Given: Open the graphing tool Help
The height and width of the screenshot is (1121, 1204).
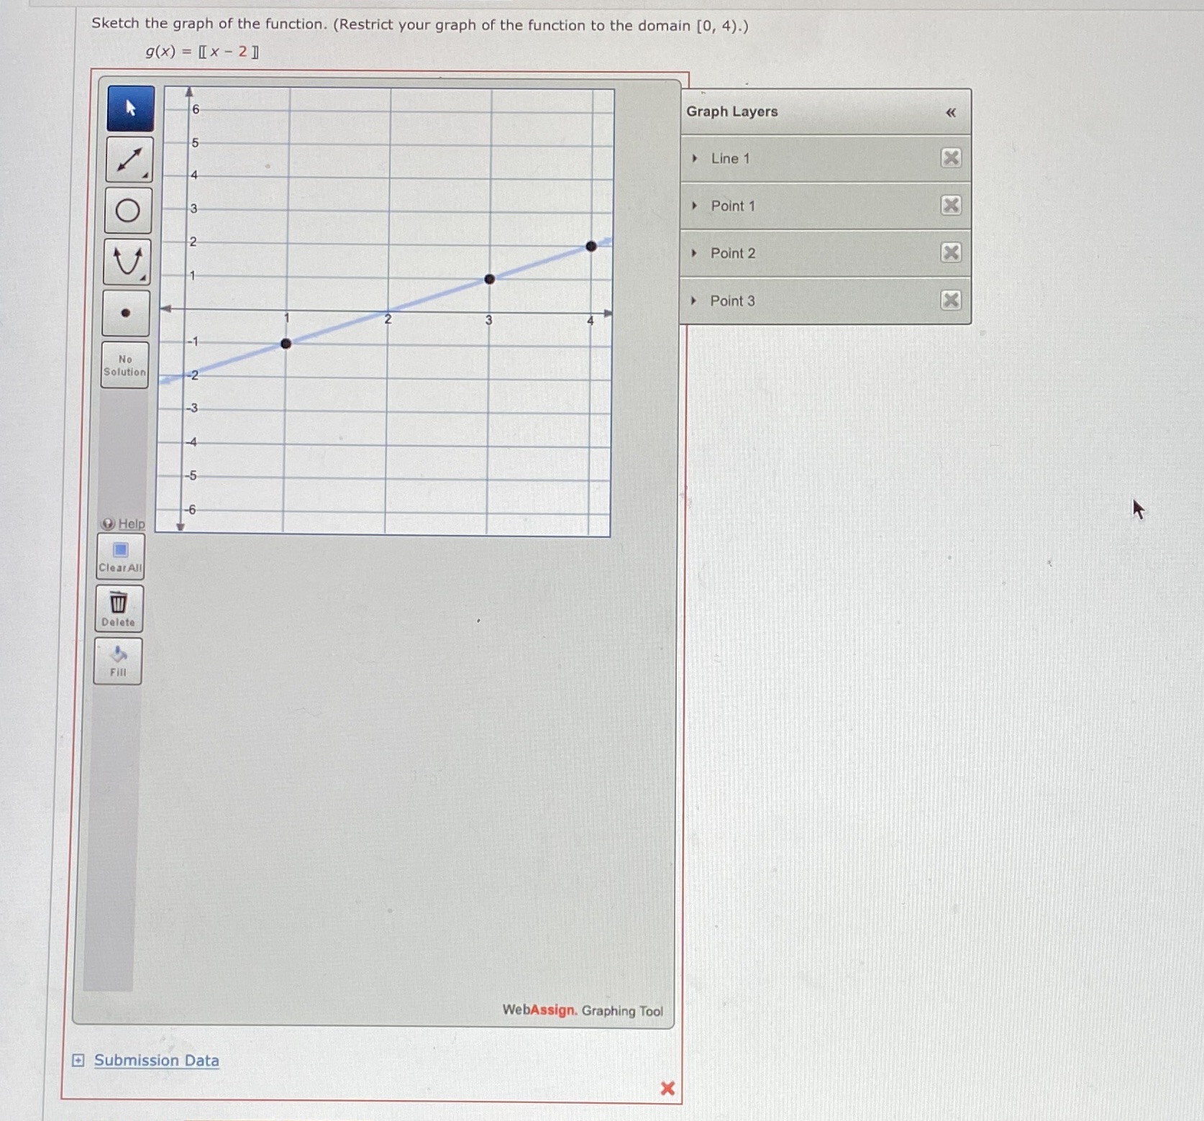Looking at the screenshot, I should pyautogui.click(x=124, y=523).
